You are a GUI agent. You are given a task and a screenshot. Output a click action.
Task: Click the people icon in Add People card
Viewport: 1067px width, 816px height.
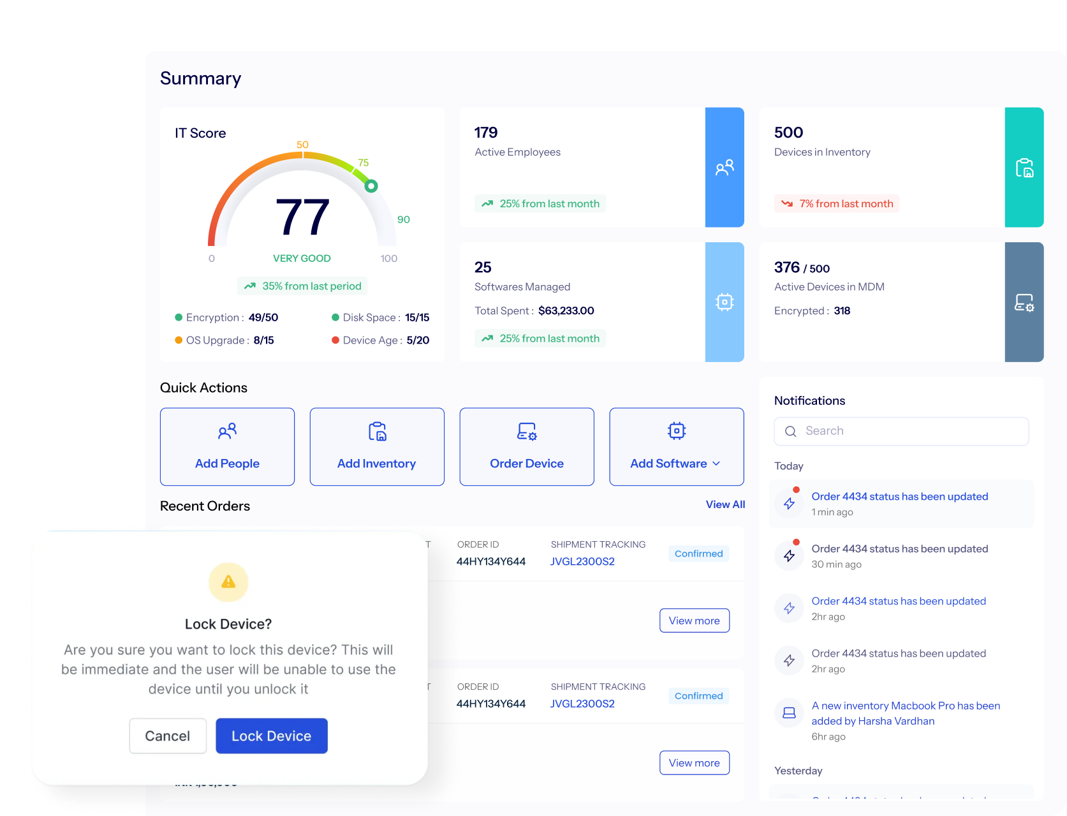[x=227, y=432]
